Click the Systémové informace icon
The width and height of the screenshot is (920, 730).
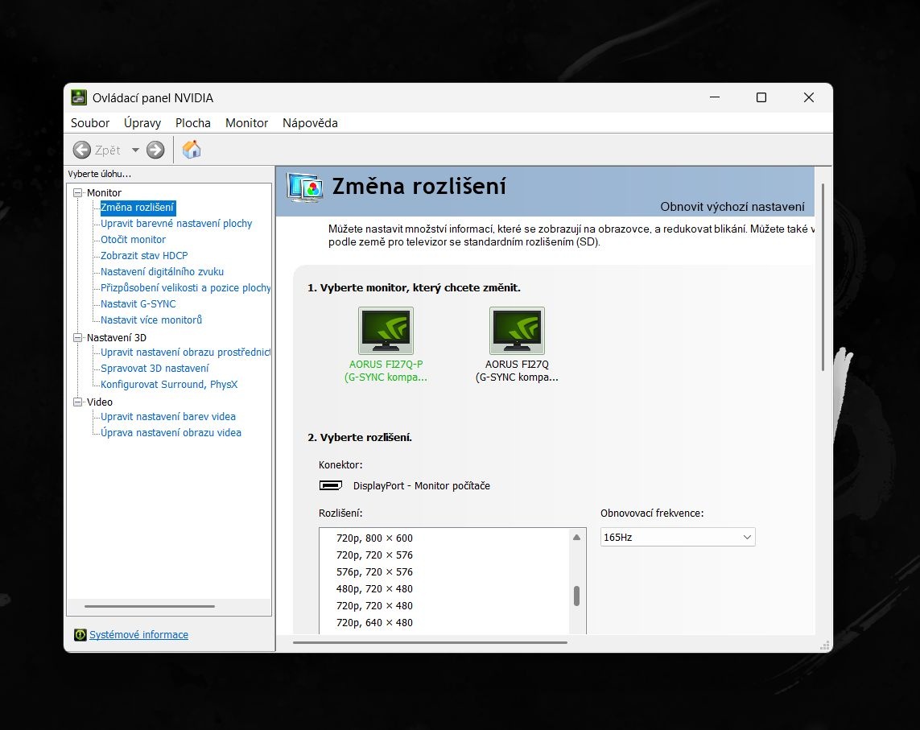point(80,635)
